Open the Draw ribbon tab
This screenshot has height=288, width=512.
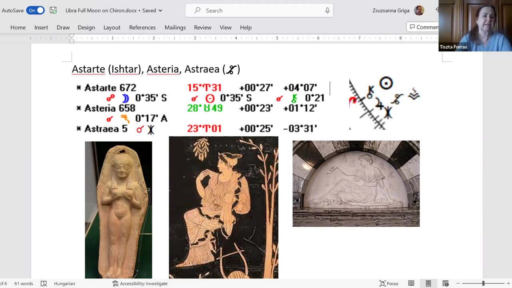[x=63, y=27]
